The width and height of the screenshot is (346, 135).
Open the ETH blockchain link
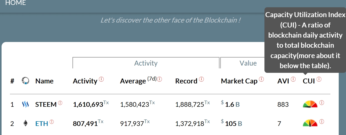coord(42,124)
